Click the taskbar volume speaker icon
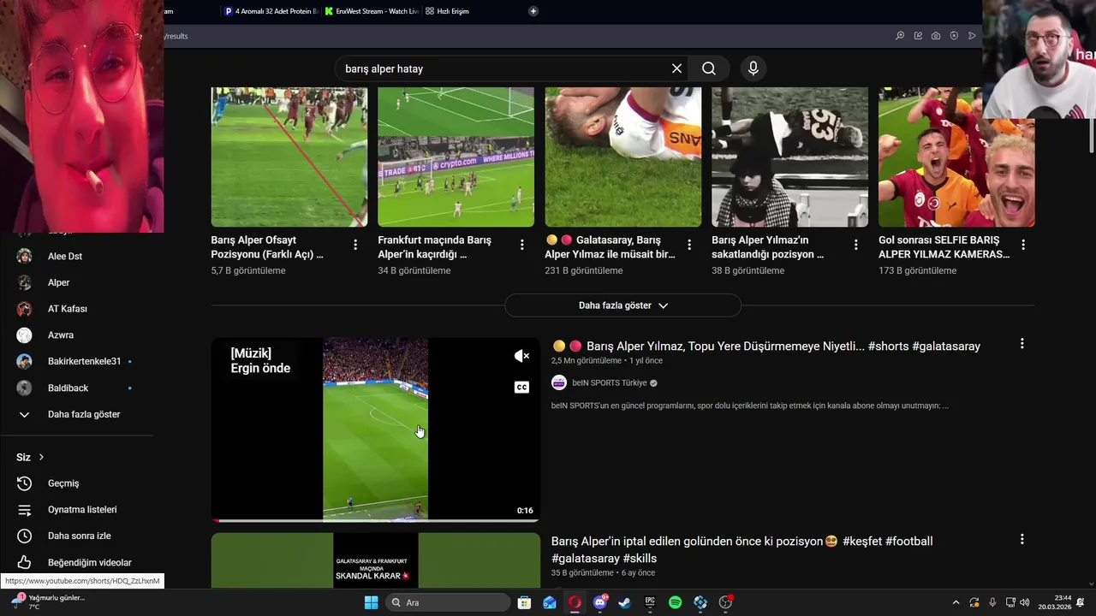Screen dimensions: 1096x616 [x=1025, y=602]
